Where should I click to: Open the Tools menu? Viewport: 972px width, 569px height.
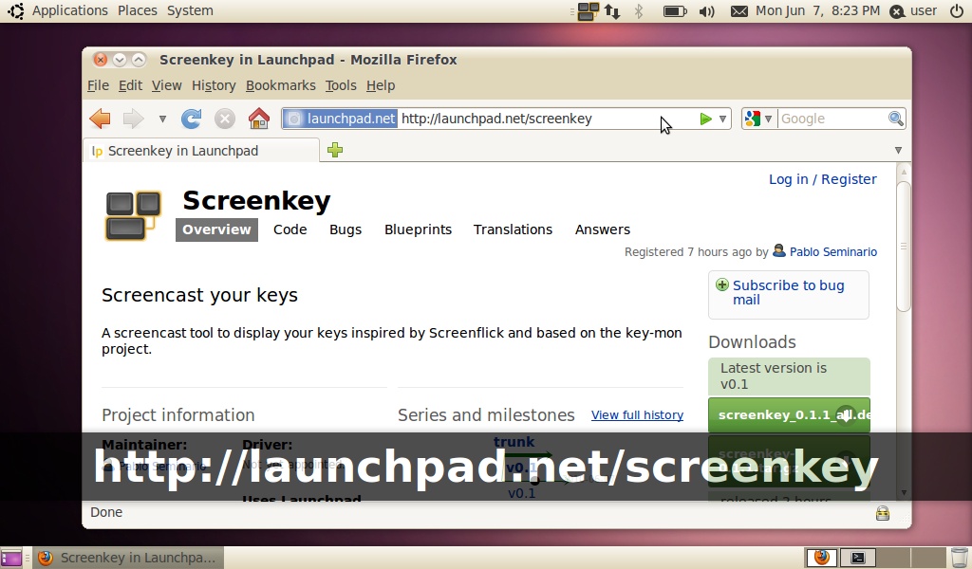coord(341,85)
